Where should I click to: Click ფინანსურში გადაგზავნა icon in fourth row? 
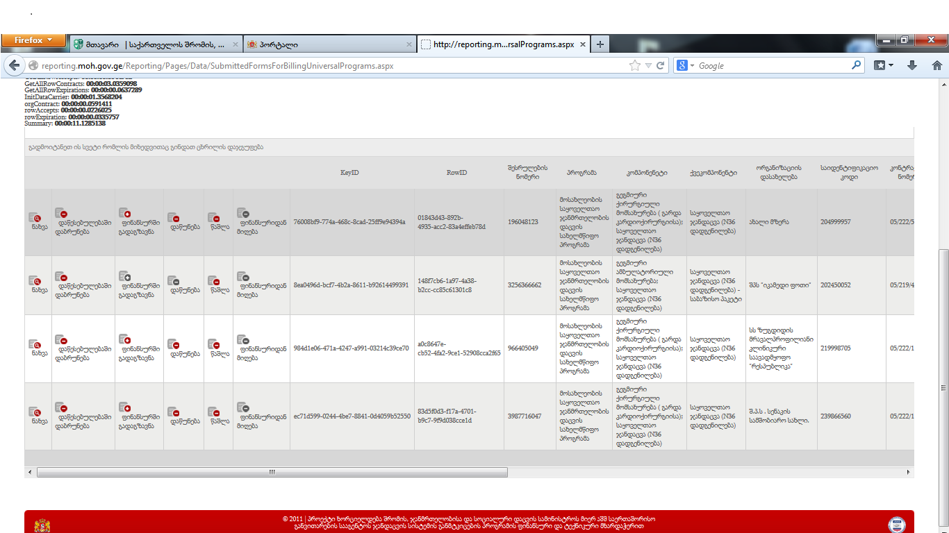124,407
